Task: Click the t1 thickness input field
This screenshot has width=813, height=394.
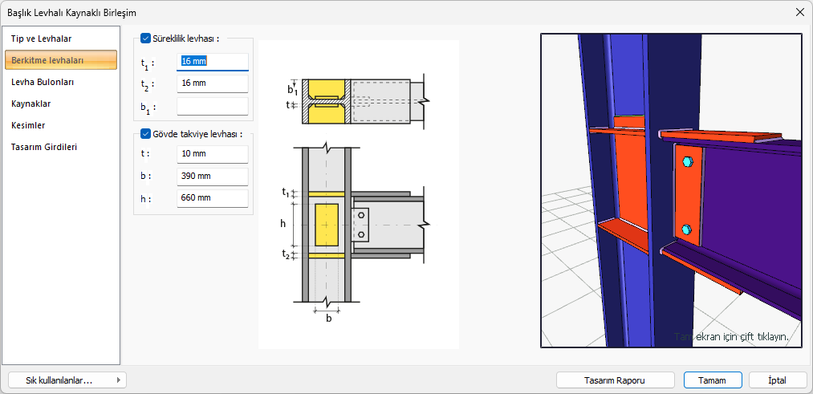Action: click(212, 61)
